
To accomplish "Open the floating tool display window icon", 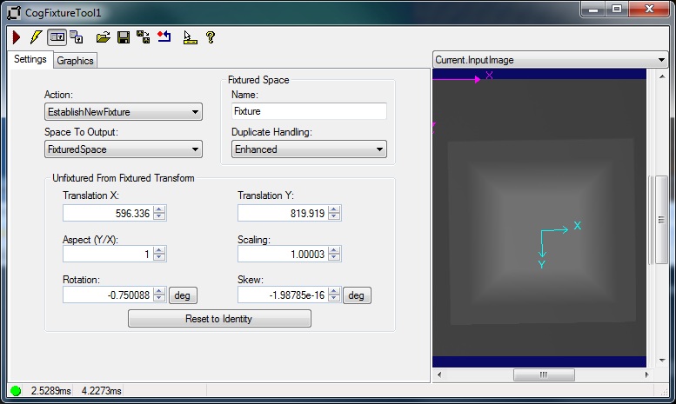I will tap(77, 37).
